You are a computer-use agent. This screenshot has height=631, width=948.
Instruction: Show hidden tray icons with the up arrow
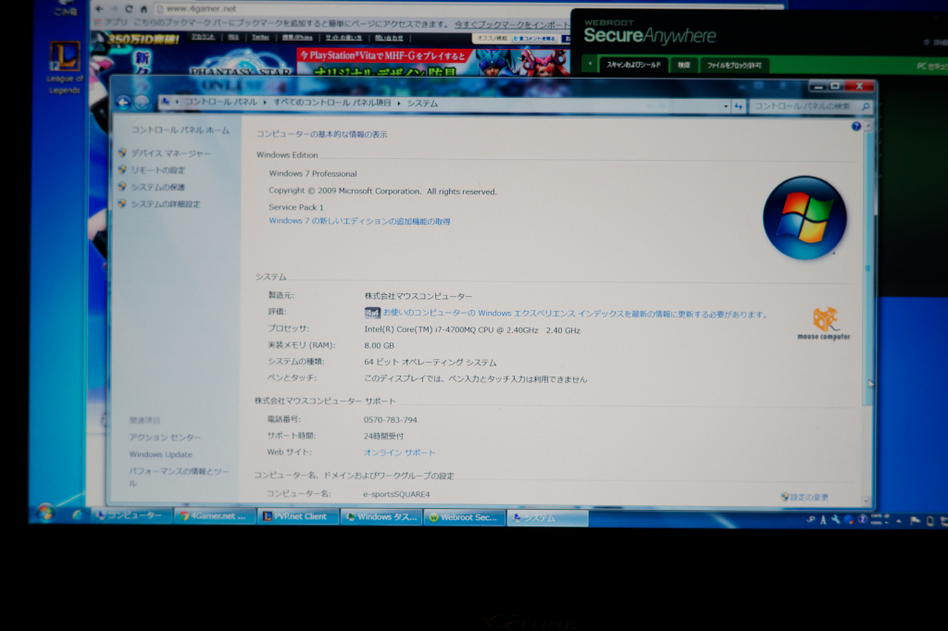click(x=899, y=521)
